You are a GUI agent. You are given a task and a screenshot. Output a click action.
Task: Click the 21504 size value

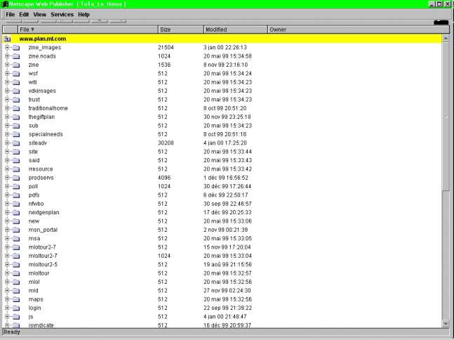tap(166, 48)
